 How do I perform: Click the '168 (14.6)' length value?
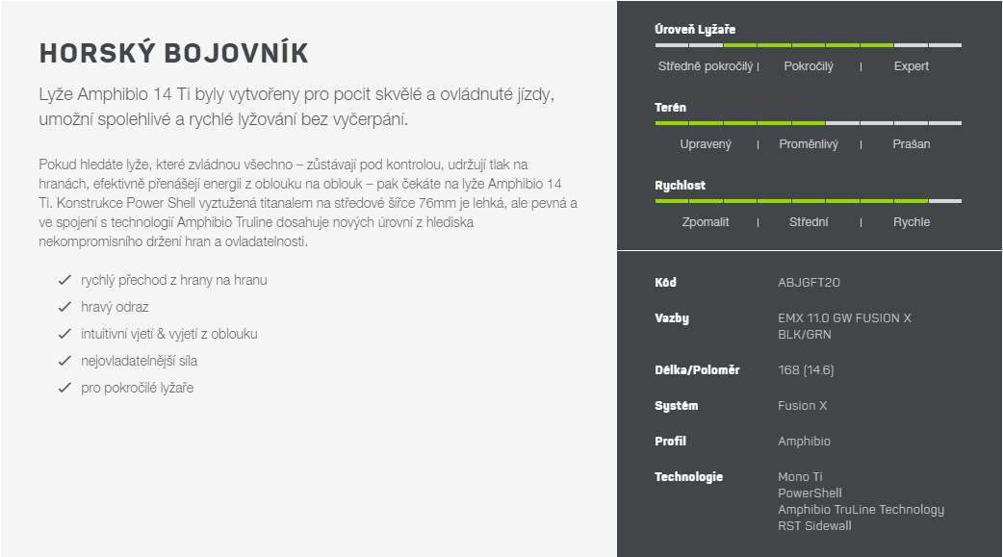pos(806,370)
